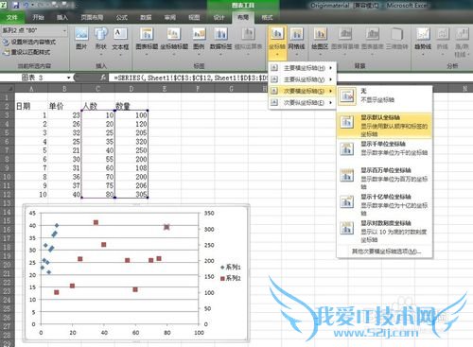Click the highlighted 坐标轴 axes button

point(277,43)
